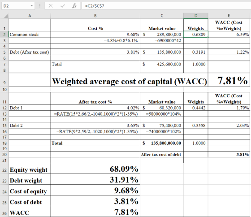Click the 425,600,000 total cell
Screen dimensions: 251x217
point(162,64)
